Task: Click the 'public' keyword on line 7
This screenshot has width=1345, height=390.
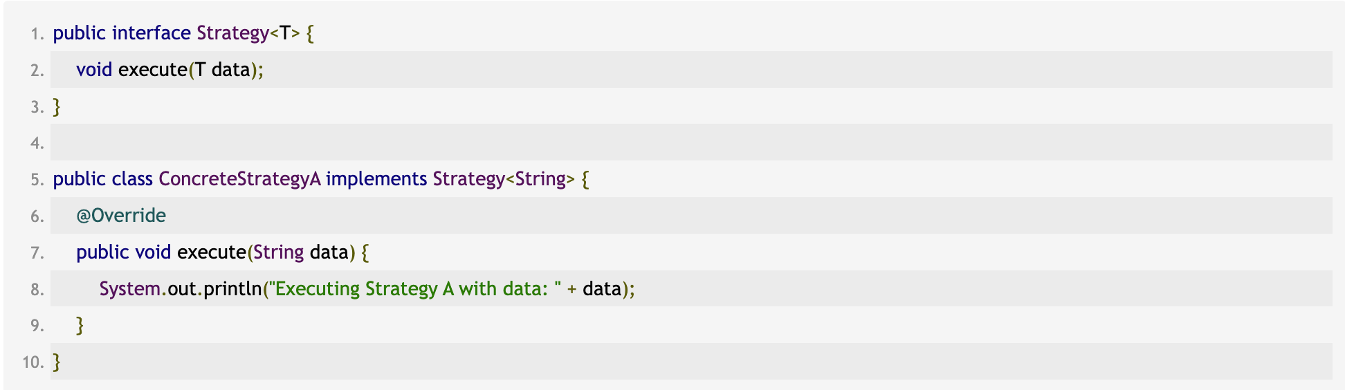Action: pyautogui.click(x=102, y=252)
